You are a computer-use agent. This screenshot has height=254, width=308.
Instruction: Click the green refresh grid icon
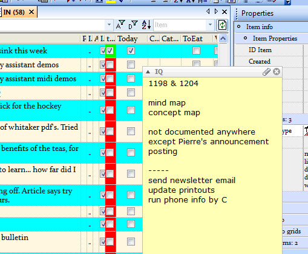click(x=222, y=25)
